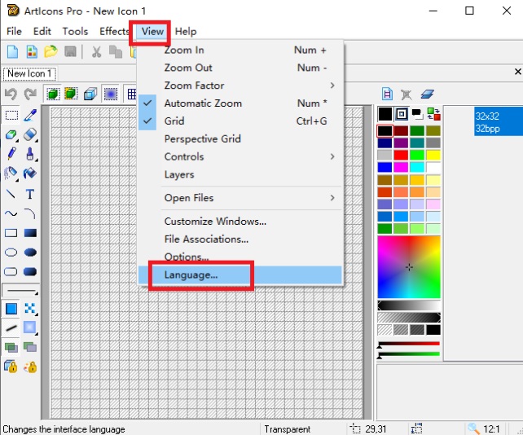Click the Undo arrow icon

tap(11, 94)
